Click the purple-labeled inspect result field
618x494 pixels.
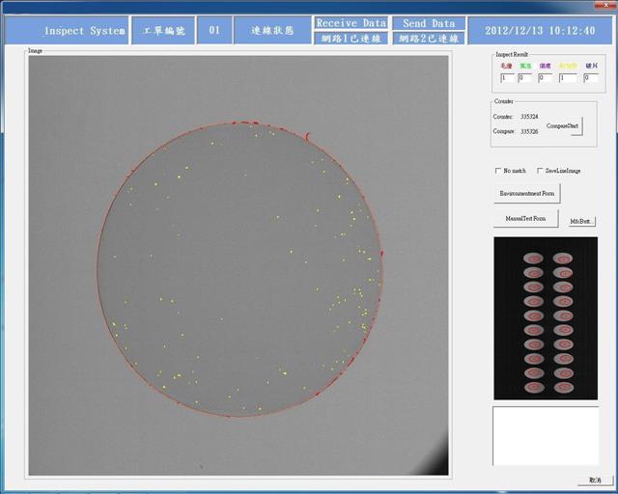point(546,78)
